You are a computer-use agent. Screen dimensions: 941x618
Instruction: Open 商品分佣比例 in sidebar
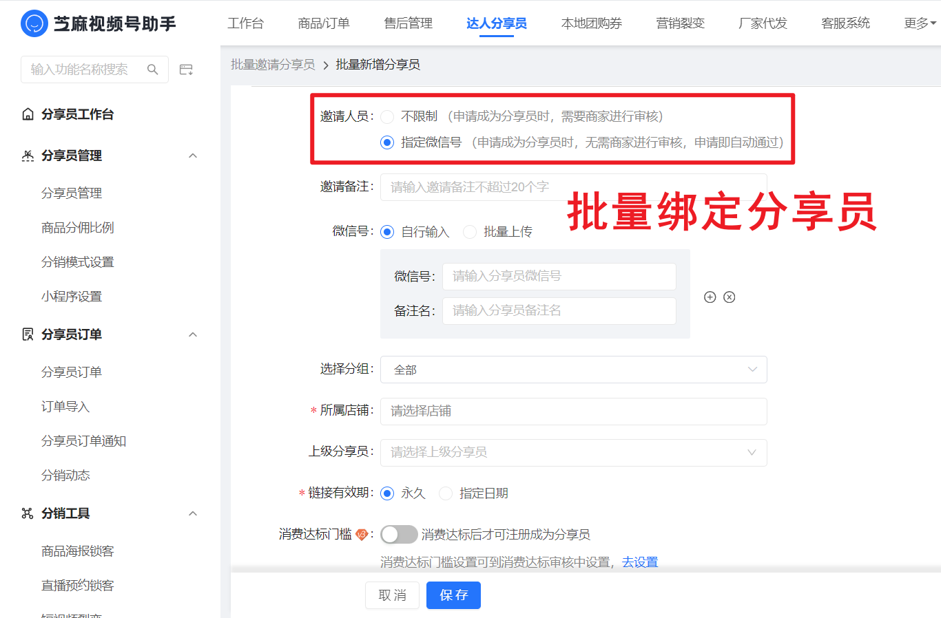78,228
